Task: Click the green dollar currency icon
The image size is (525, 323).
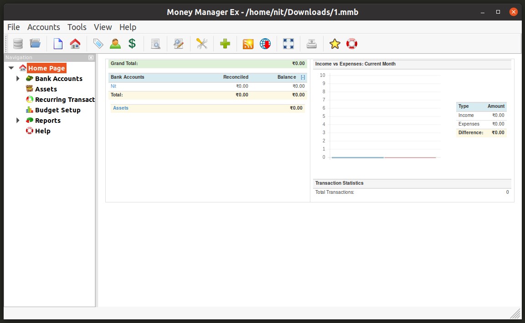Action: click(x=132, y=44)
